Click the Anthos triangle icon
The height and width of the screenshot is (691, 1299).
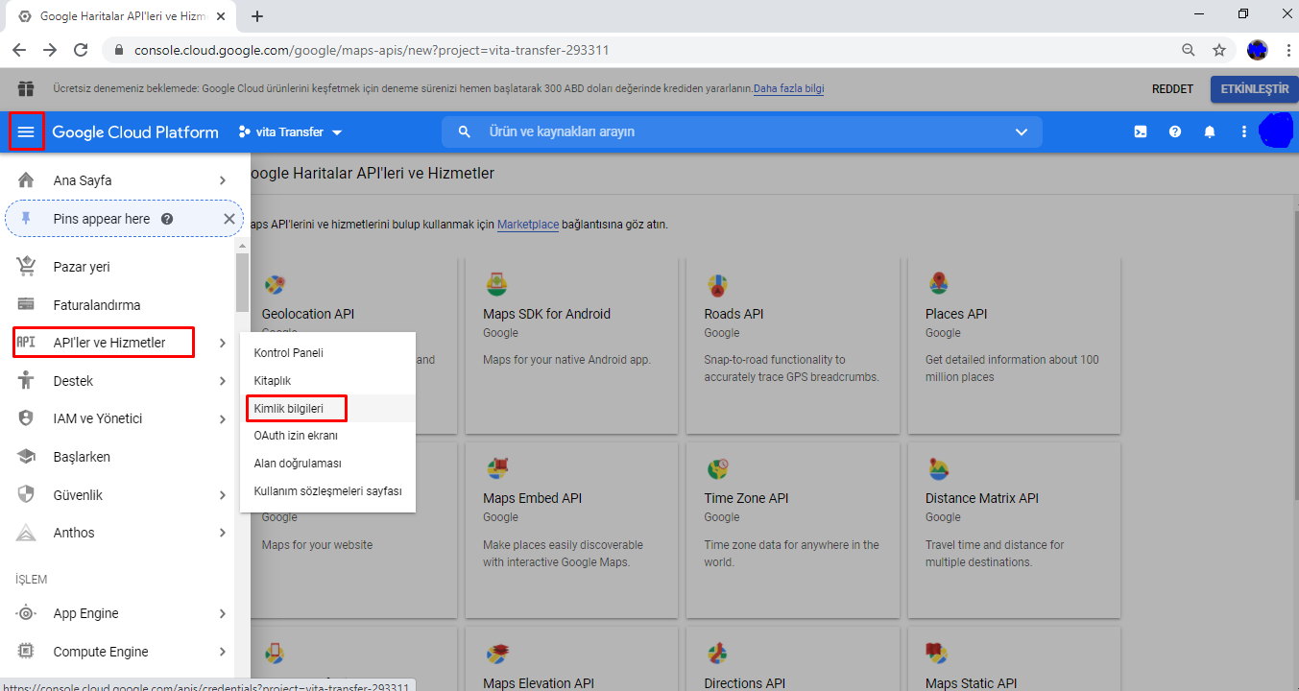[26, 533]
